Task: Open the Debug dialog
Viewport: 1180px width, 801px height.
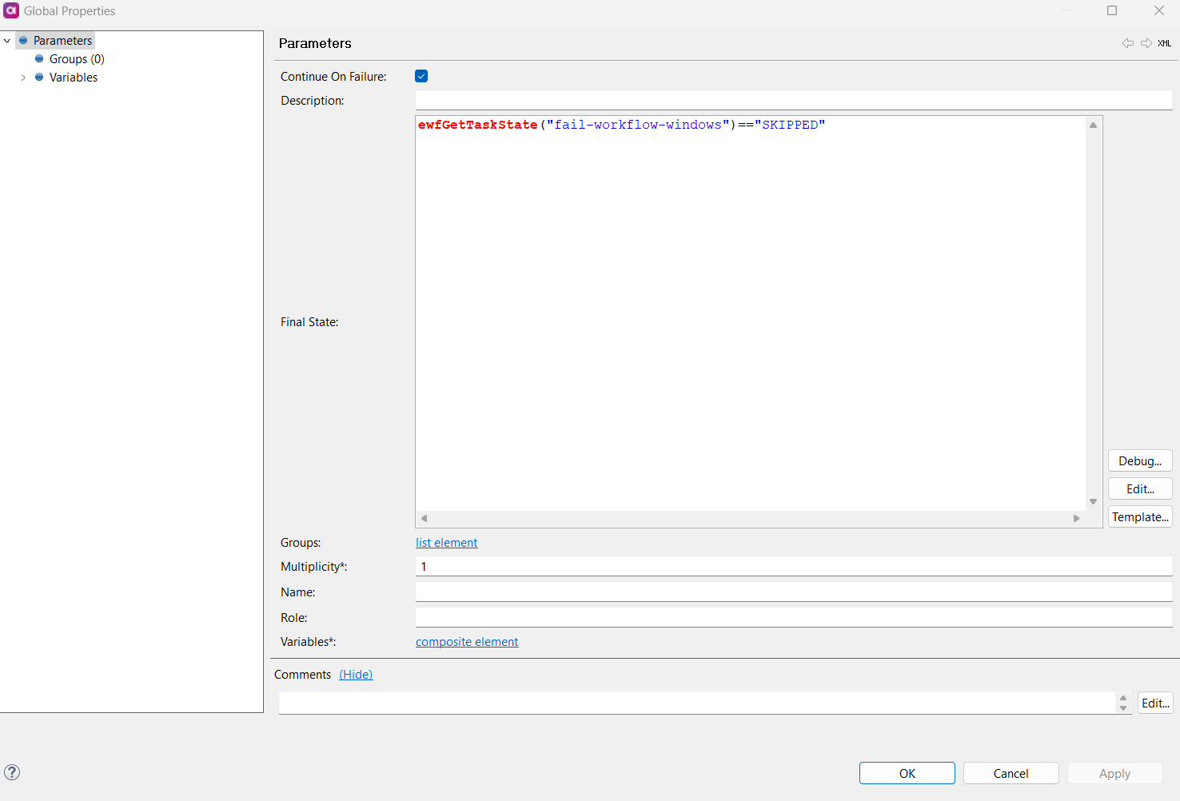Action: point(1139,460)
